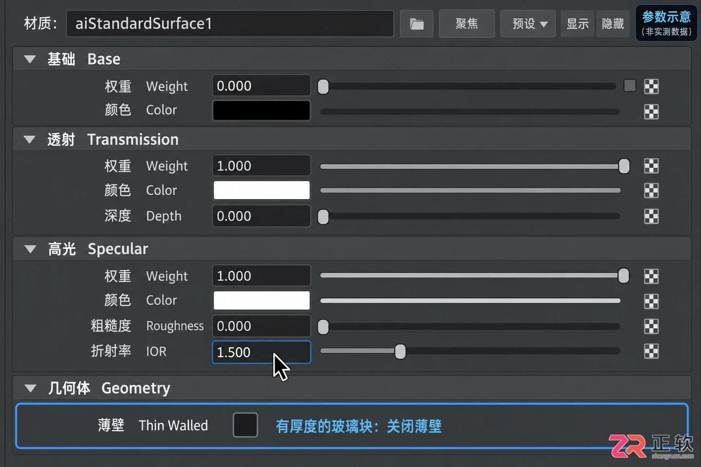This screenshot has height=467, width=701.
Task: Toggle small checkbox beside Base Weight slider
Action: point(630,86)
